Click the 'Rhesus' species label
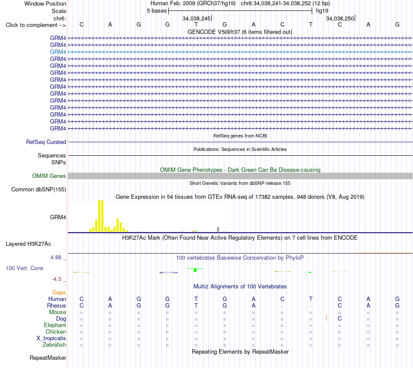The height and width of the screenshot is (368, 413). click(x=57, y=305)
